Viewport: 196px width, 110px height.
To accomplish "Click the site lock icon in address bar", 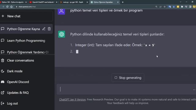I will click(17, 7).
